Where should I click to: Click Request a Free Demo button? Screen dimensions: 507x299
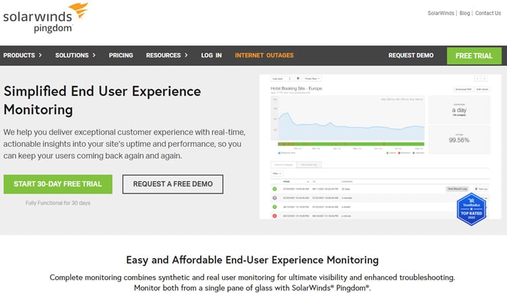[x=172, y=184]
